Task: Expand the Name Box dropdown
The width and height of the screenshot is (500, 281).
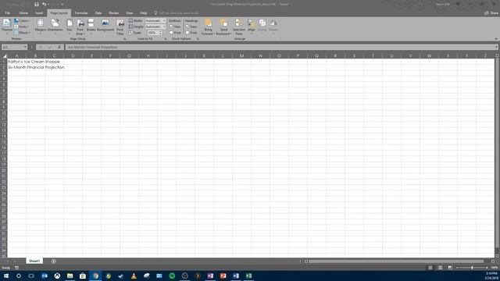Action: pos(25,47)
